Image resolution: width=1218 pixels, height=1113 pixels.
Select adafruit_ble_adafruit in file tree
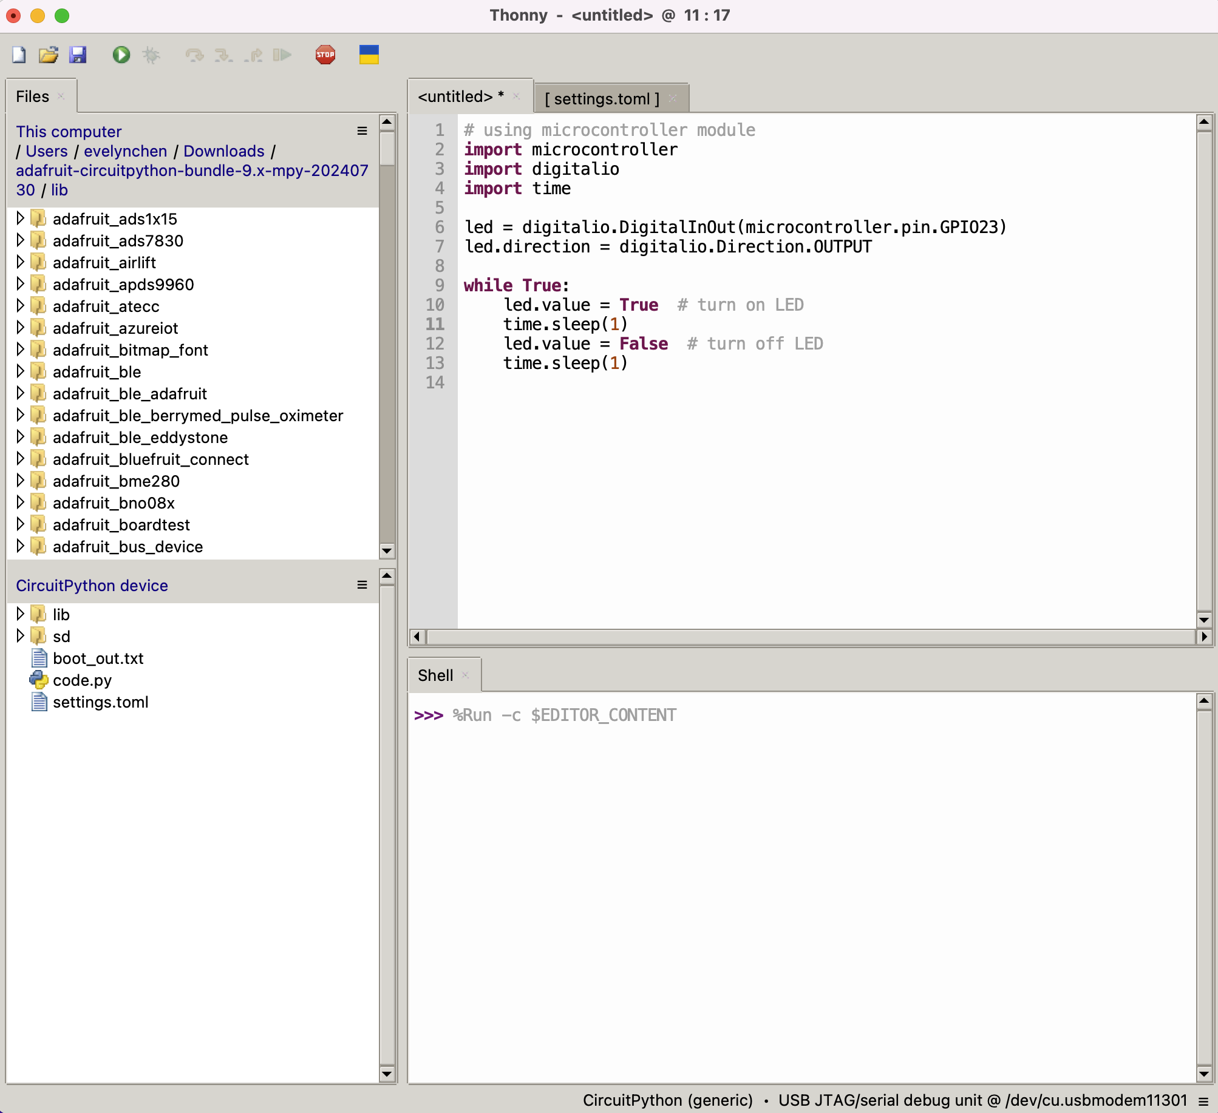tap(130, 394)
